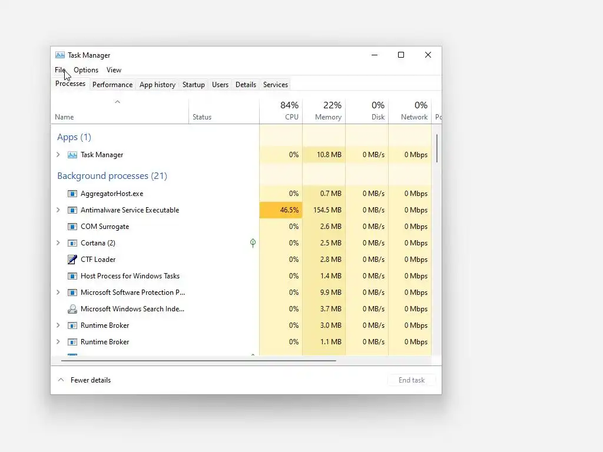Open the Options menu
Viewport: 603px width, 452px height.
tap(86, 70)
